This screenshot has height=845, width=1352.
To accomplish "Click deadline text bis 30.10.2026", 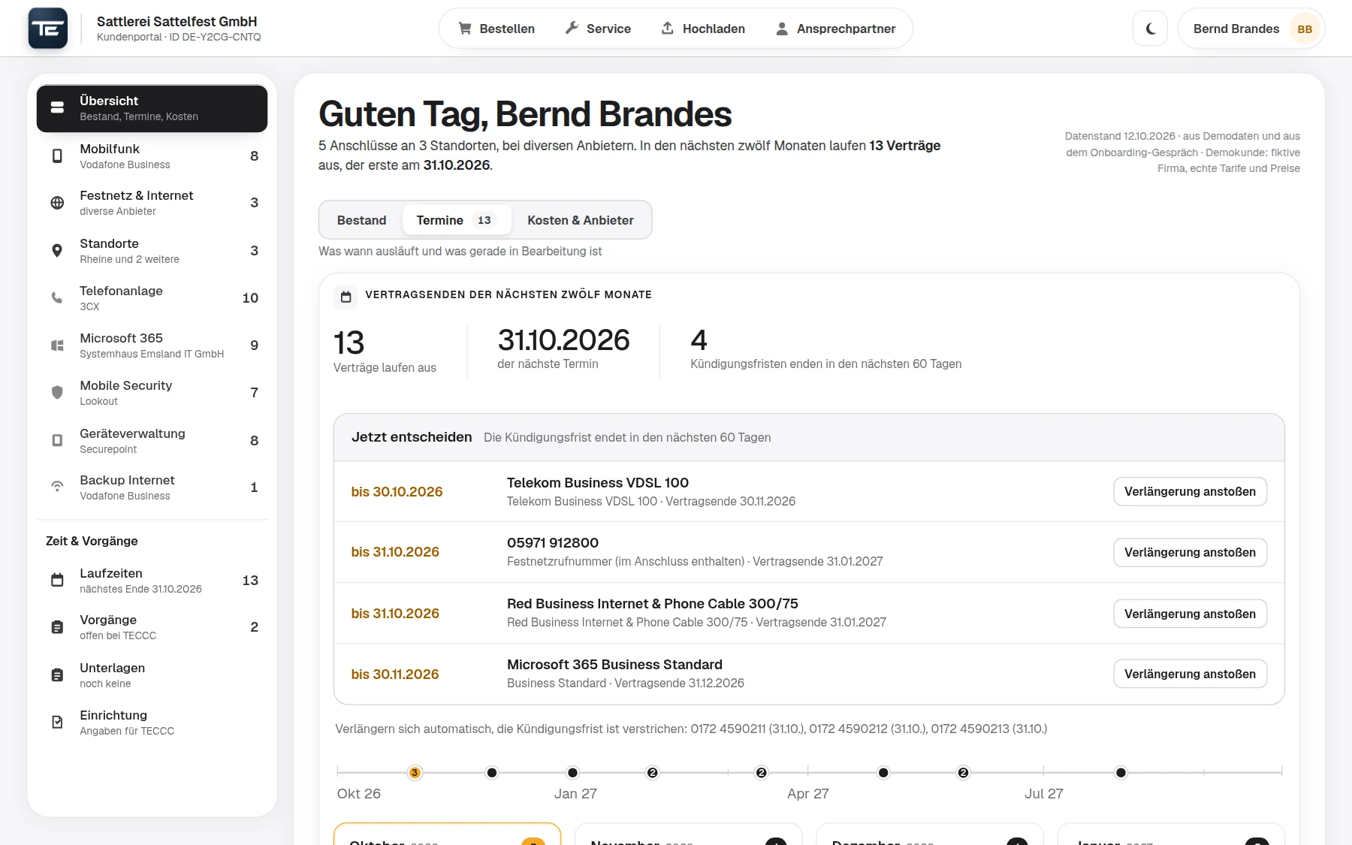I will pos(397,492).
